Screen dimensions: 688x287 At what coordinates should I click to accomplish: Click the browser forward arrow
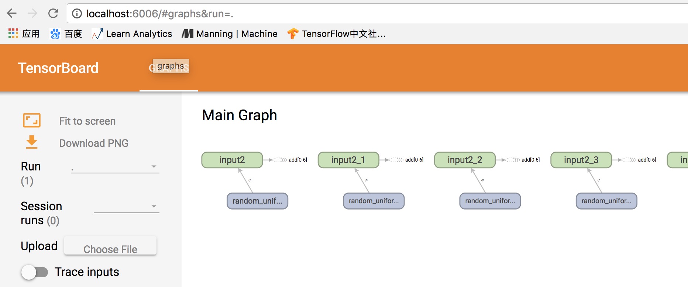coord(32,14)
